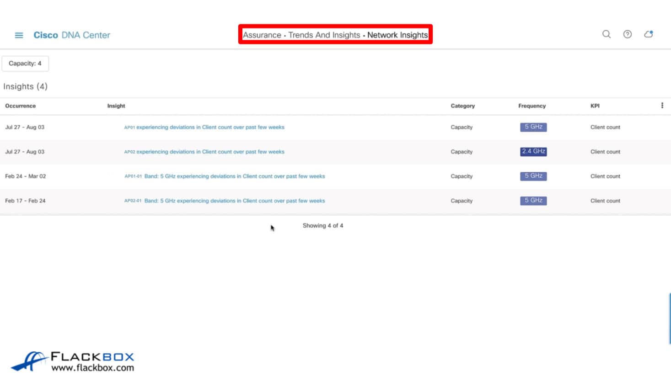Click the Cisco DNA Center logo
This screenshot has width=671, height=377.
(72, 35)
